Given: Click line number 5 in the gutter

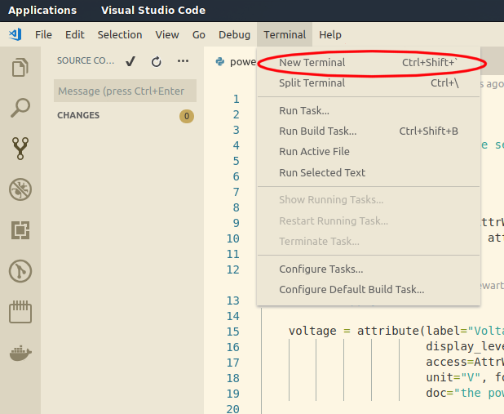Looking at the screenshot, I should coord(237,161).
